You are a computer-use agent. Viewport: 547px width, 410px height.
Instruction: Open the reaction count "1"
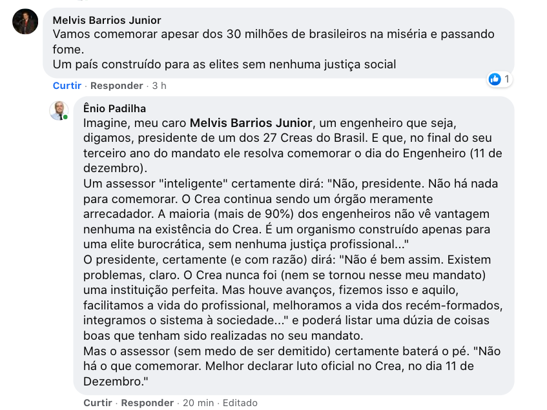click(507, 79)
